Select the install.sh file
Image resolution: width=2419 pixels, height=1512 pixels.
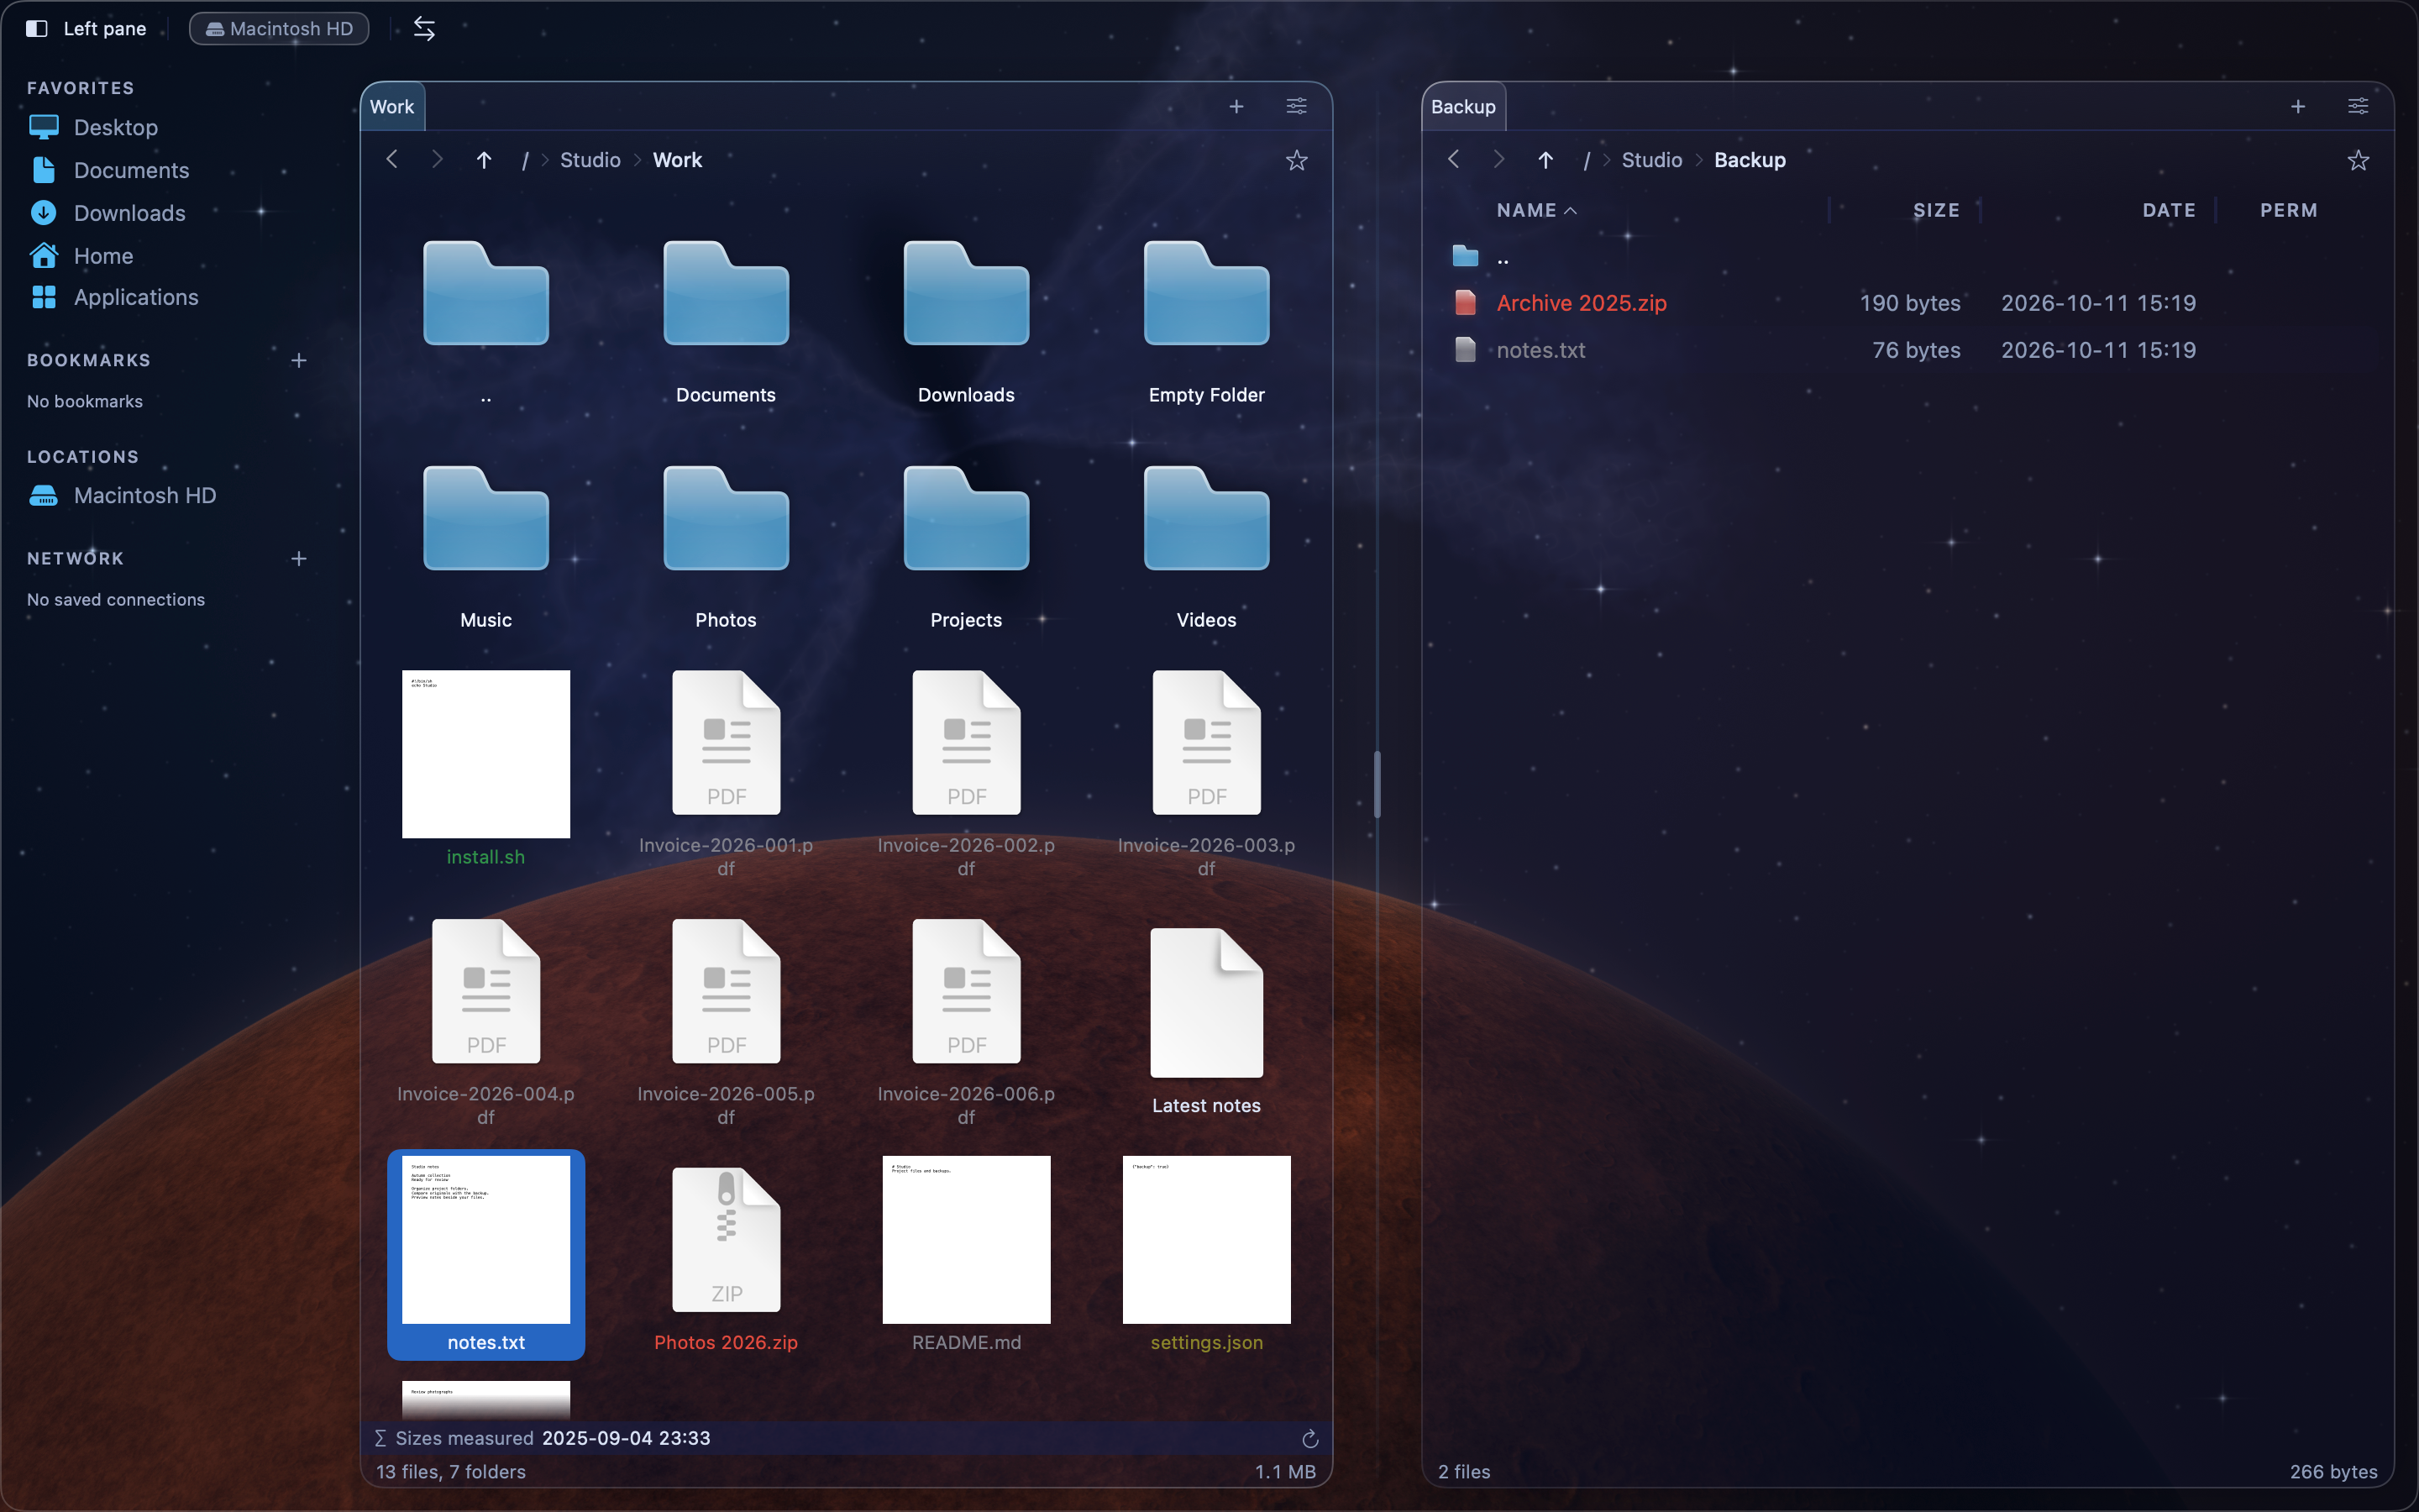click(x=485, y=768)
